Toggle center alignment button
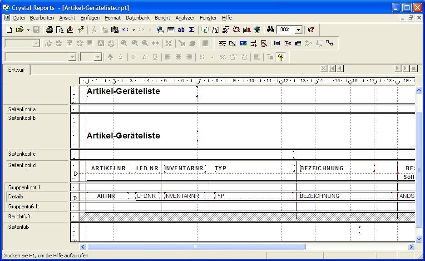 pos(178,57)
